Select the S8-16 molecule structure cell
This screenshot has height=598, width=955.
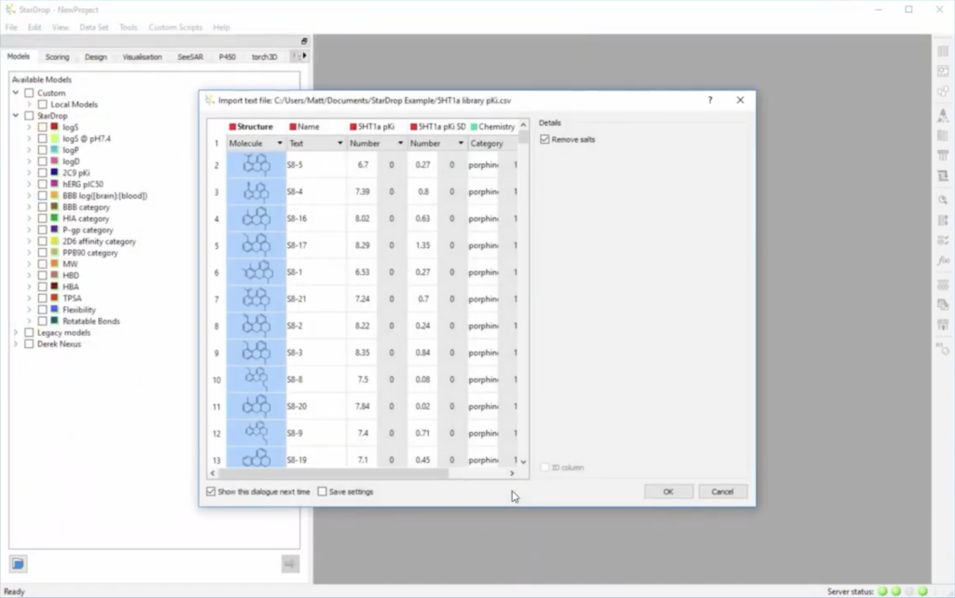point(256,218)
